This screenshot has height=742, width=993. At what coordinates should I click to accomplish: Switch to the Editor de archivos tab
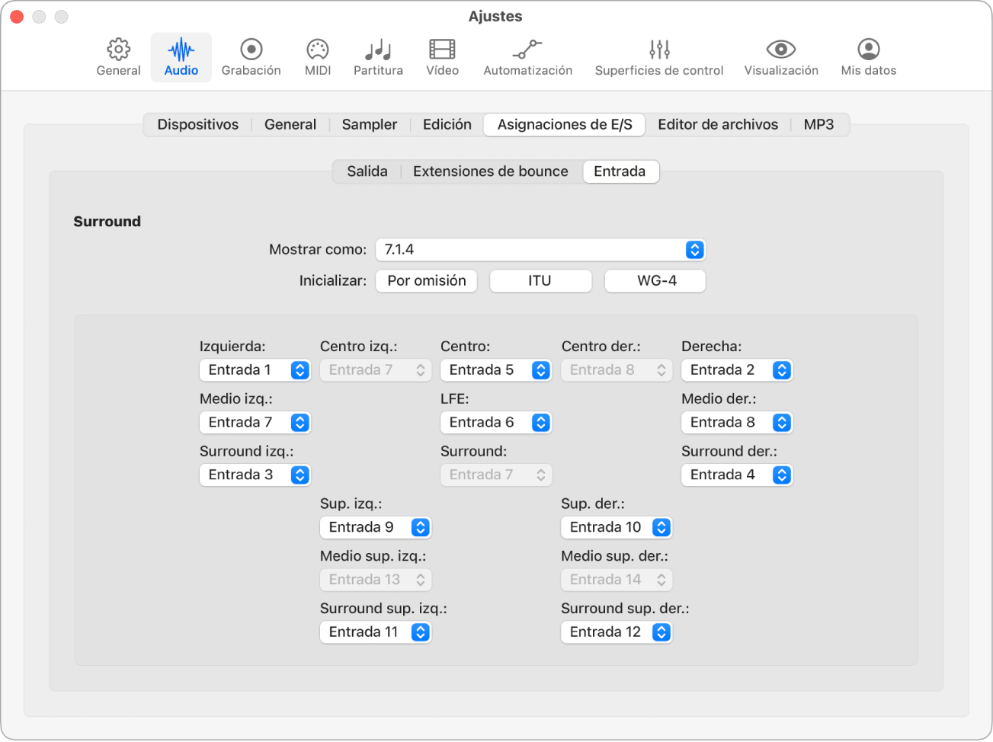718,125
